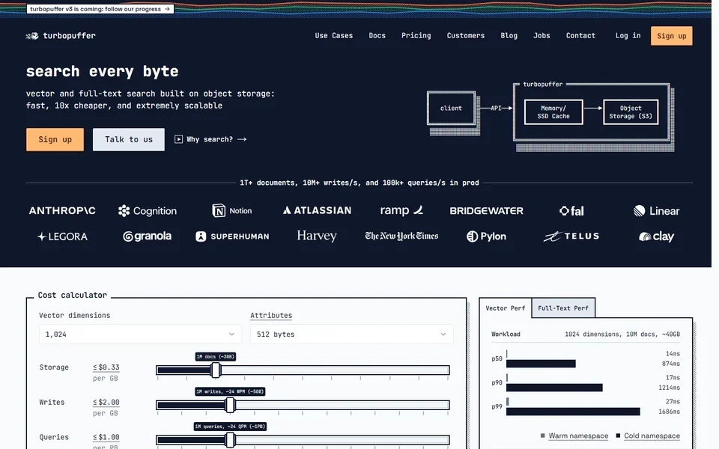
Task: Click the turbopuffer pufferfish logo icon
Action: click(32, 36)
